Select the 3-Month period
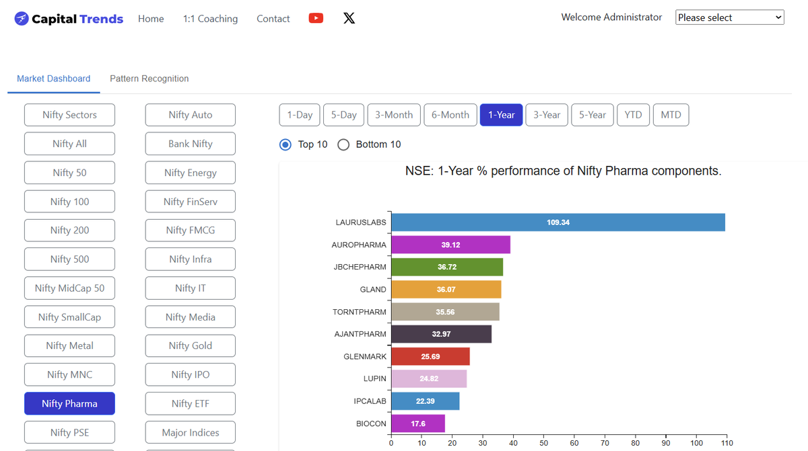This screenshot has height=451, width=808. pyautogui.click(x=394, y=115)
